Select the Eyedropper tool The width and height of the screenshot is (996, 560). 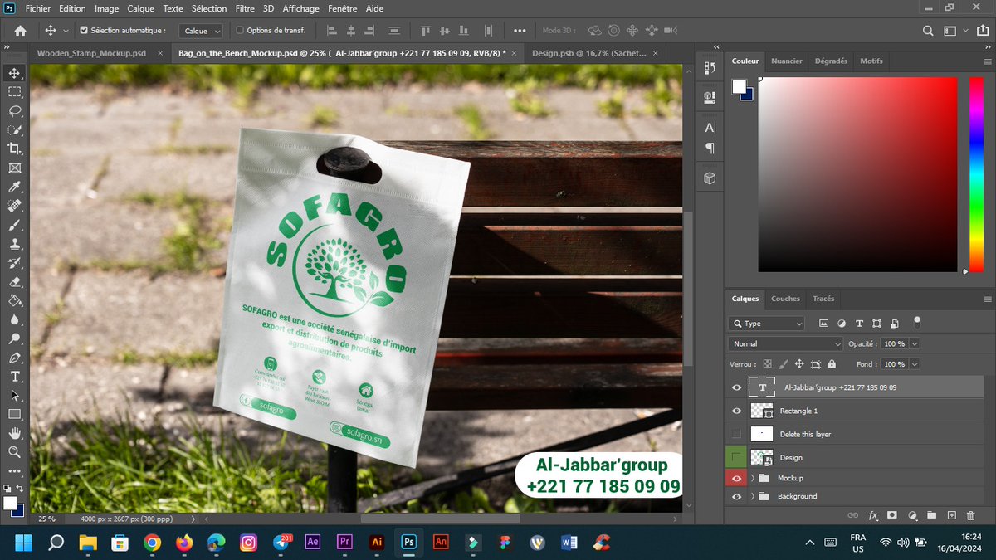pos(14,187)
